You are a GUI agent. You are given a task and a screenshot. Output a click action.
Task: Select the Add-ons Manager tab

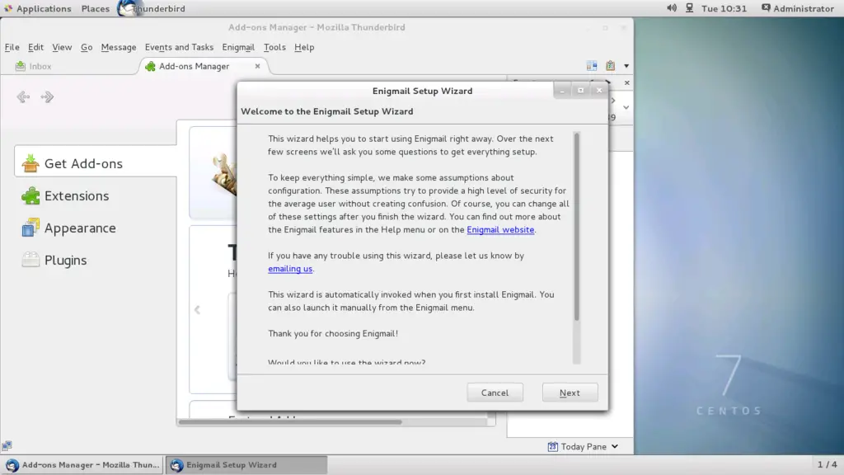tap(204, 66)
